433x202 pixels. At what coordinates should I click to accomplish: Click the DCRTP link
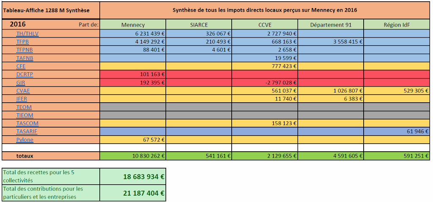(25, 74)
